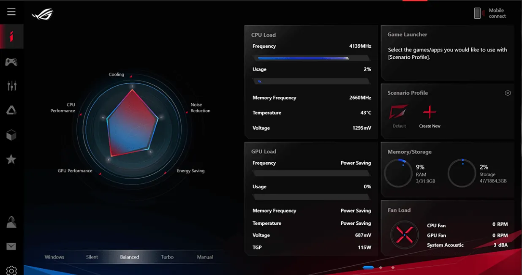Click the red plus Create New icon
Image resolution: width=522 pixels, height=275 pixels.
(430, 112)
